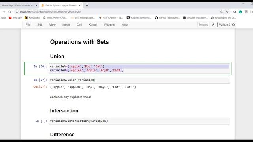Click the Out[27] output prompt

[x=40, y=87]
